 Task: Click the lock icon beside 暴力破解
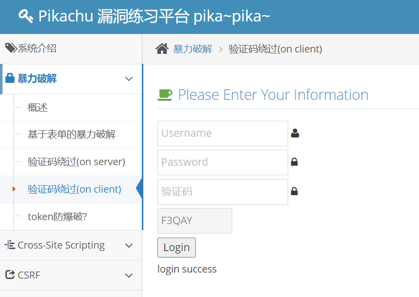[9, 78]
